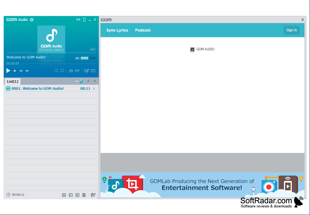The width and height of the screenshot is (310, 215).
Task: Skip to next track
Action: 27,71
